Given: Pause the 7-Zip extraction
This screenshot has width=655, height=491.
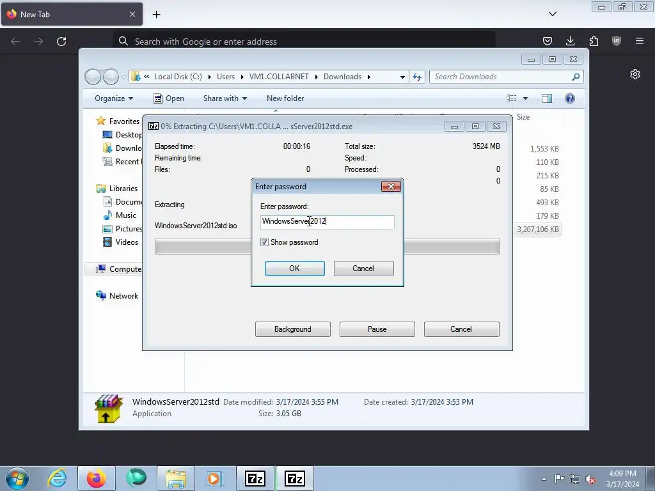Looking at the screenshot, I should (377, 329).
